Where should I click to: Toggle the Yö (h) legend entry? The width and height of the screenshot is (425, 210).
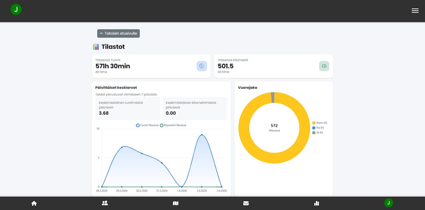(317, 133)
